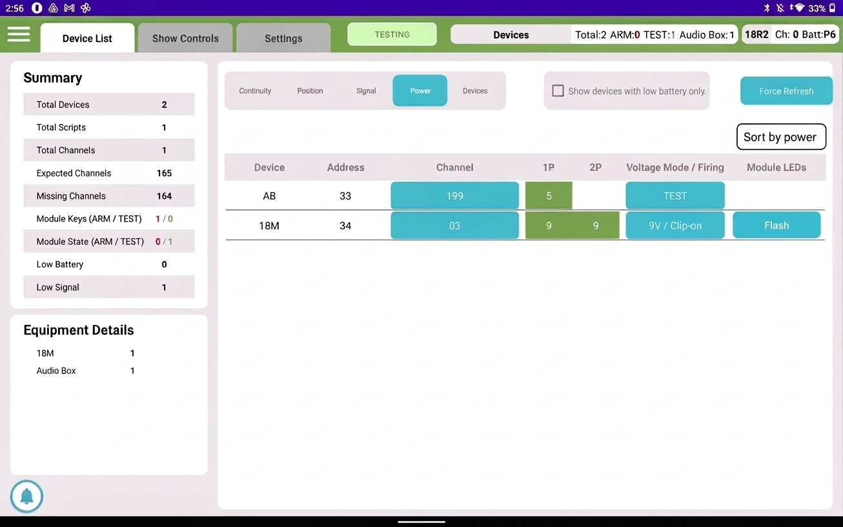This screenshot has height=527, width=843.
Task: Enable Show devices with low battery only
Action: [x=558, y=90]
